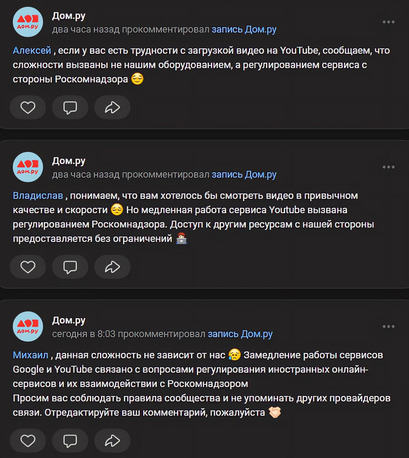The height and width of the screenshot is (458, 409).
Task: Share the comment addressed to Алексей
Action: point(112,108)
